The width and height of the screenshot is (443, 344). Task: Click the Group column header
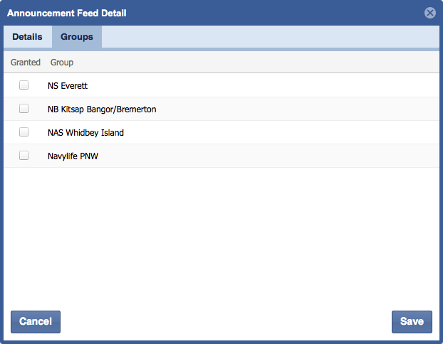pos(62,63)
